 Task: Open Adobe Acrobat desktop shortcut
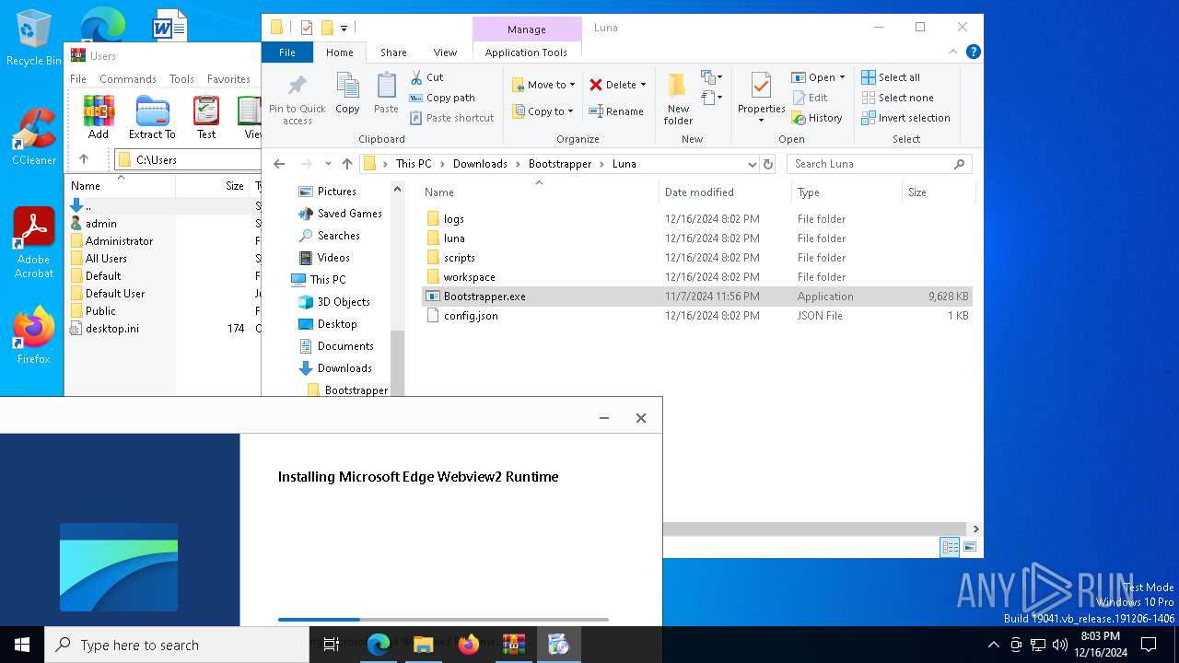click(34, 243)
